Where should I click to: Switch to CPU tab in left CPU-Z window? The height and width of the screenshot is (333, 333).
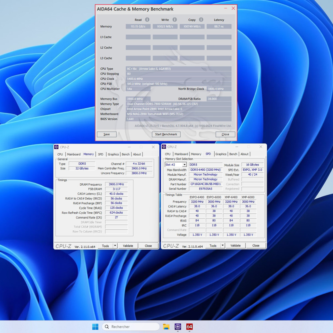click(60, 154)
